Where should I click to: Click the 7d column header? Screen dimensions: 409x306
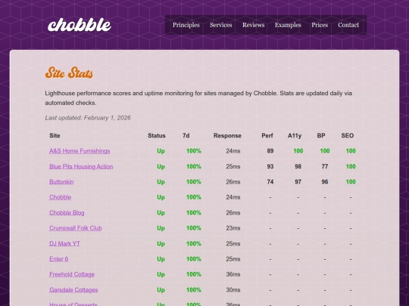pos(186,135)
